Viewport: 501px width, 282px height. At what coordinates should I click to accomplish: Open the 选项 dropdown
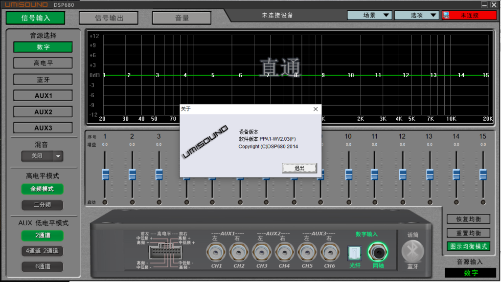point(416,15)
